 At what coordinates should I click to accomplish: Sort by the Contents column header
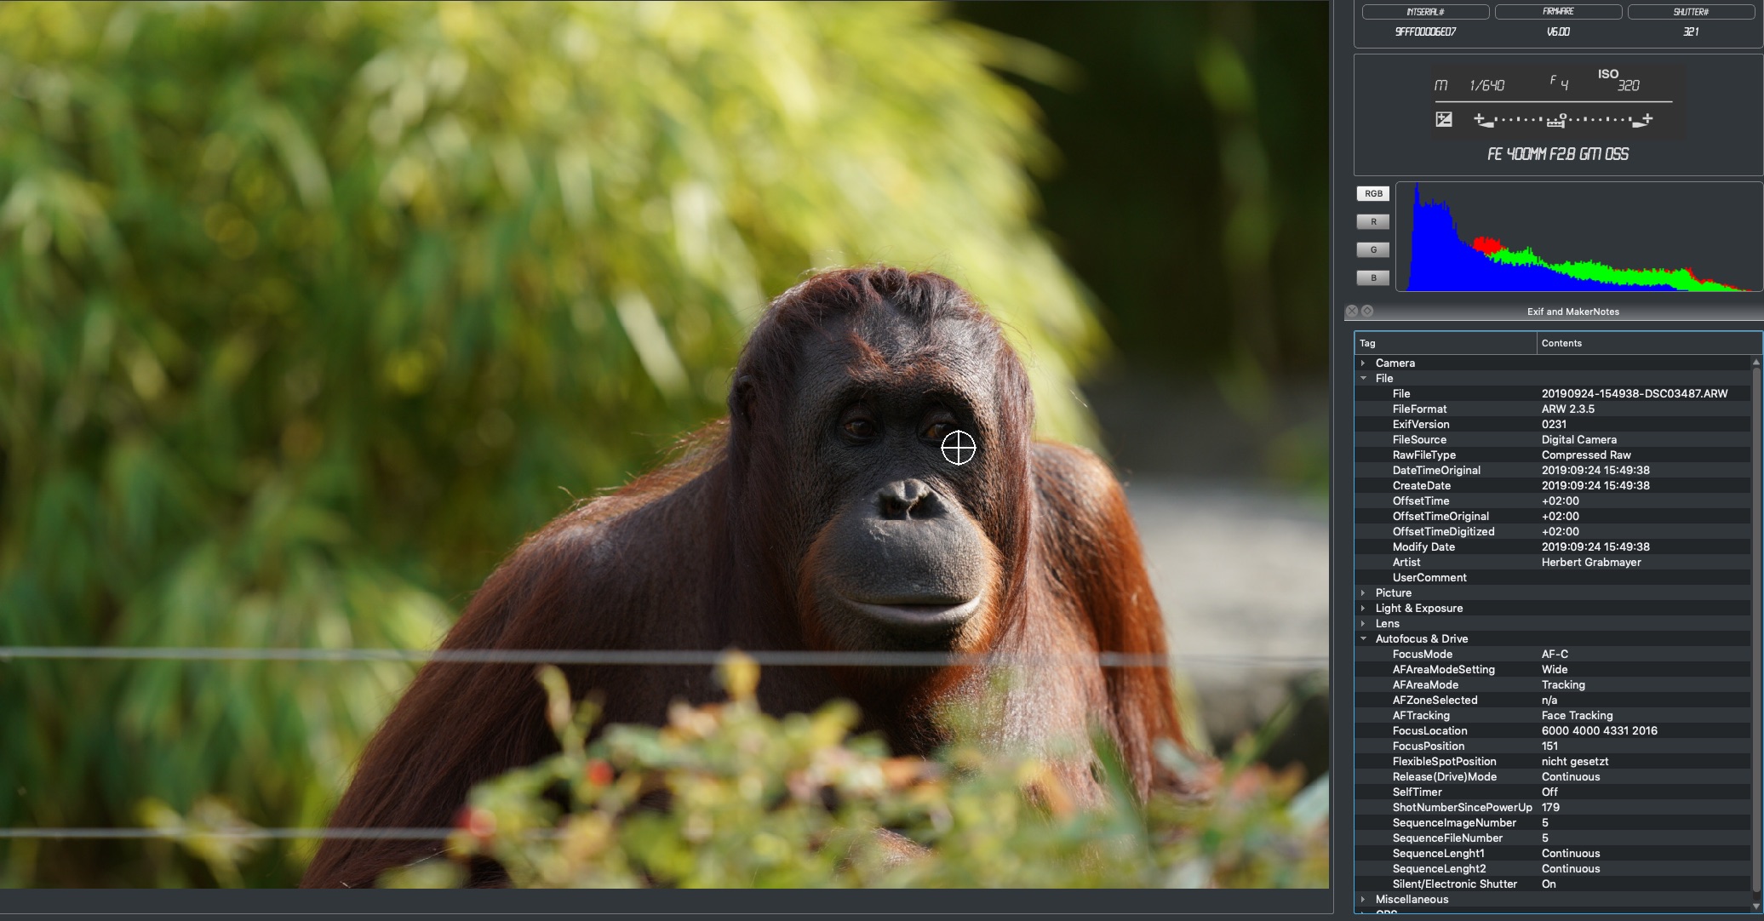1649,343
